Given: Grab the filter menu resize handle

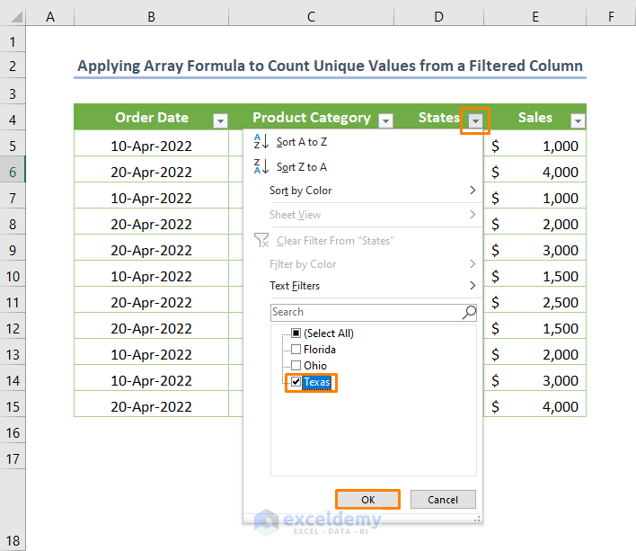Looking at the screenshot, I should pyautogui.click(x=477, y=519).
